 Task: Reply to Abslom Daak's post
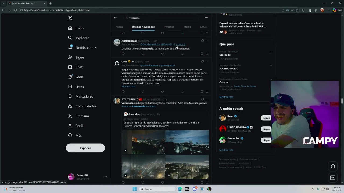[x=123, y=54]
